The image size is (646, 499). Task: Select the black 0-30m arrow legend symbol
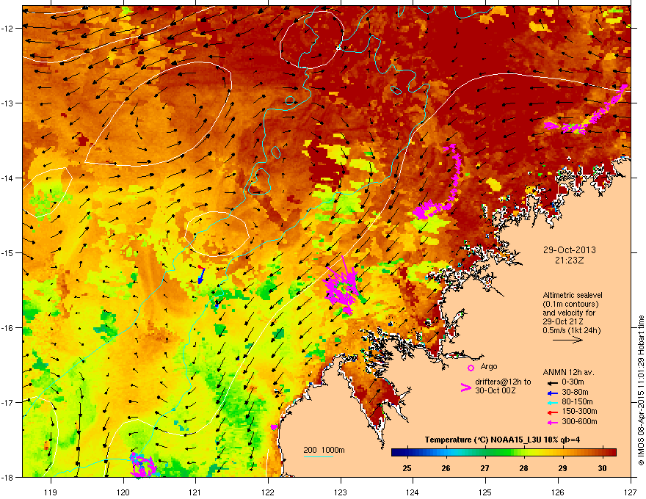click(x=553, y=382)
